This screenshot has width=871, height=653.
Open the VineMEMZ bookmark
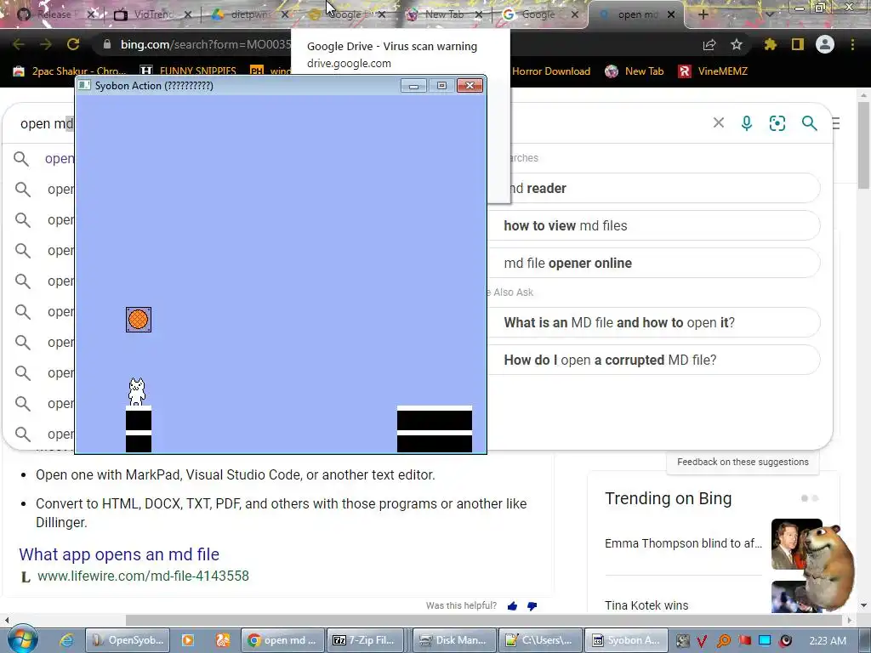coord(714,71)
